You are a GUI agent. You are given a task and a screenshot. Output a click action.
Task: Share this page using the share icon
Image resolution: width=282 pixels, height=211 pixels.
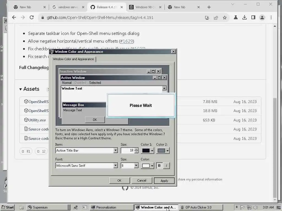click(216, 18)
